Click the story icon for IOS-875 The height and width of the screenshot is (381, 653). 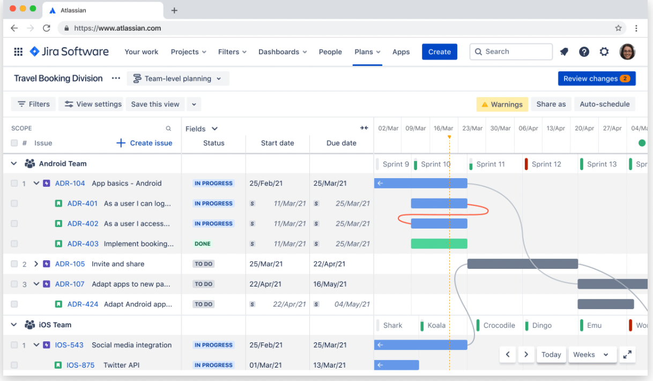pos(58,365)
